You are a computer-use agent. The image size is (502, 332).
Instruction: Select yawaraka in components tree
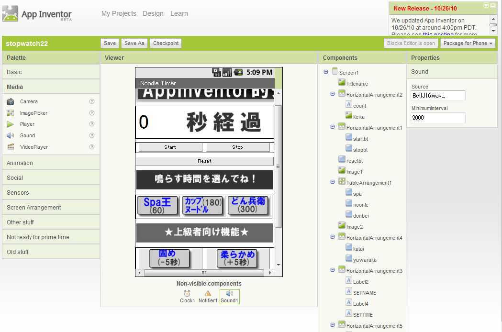(365, 260)
